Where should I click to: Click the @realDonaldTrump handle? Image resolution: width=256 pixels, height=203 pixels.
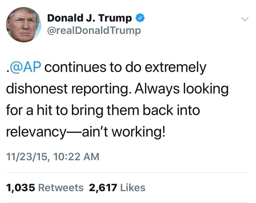94,30
